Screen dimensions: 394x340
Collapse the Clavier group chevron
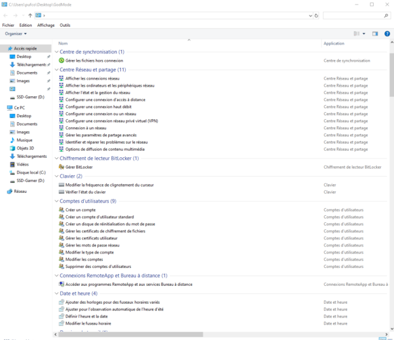(56, 176)
